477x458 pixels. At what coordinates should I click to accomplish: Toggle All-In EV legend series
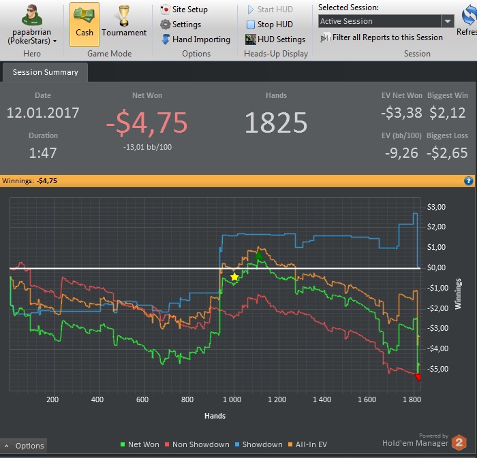tap(307, 444)
